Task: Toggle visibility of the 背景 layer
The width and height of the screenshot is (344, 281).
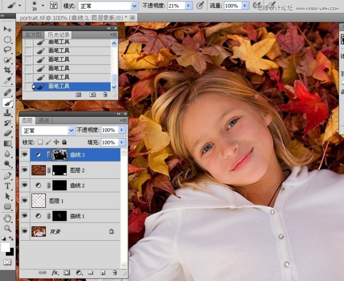Action: click(x=24, y=232)
